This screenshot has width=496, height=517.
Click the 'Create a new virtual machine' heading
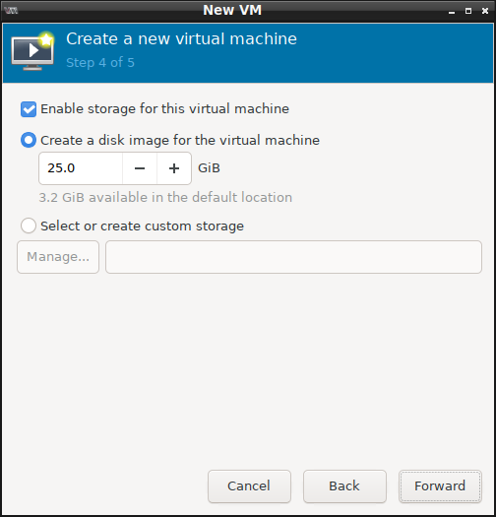tap(181, 39)
